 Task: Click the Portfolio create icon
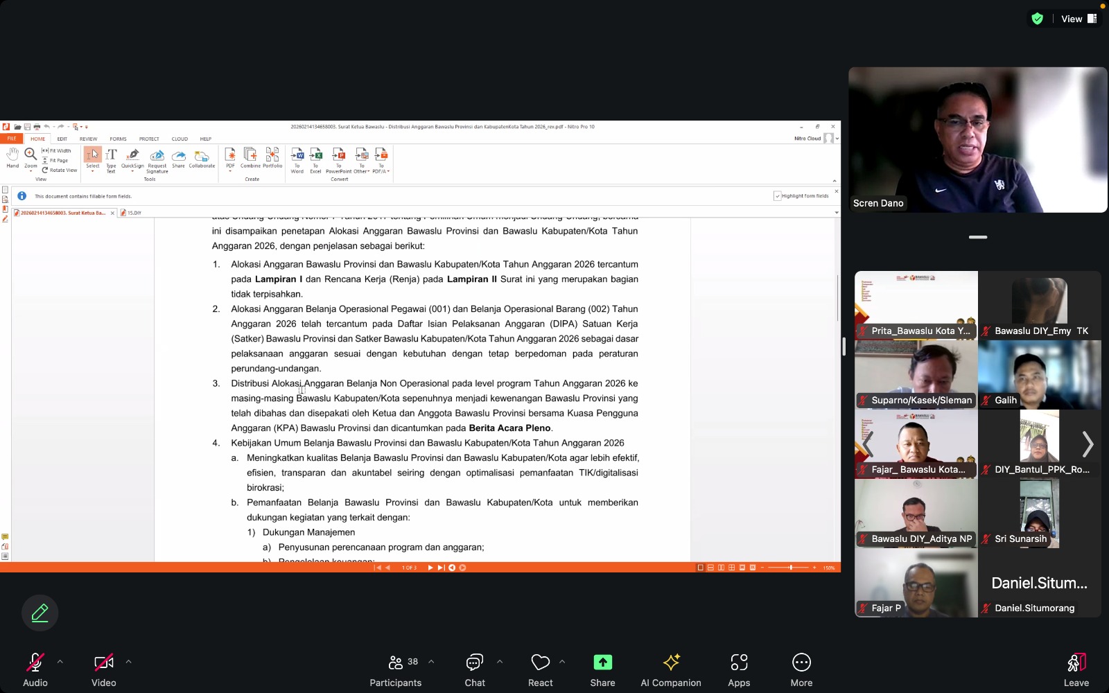click(x=272, y=158)
